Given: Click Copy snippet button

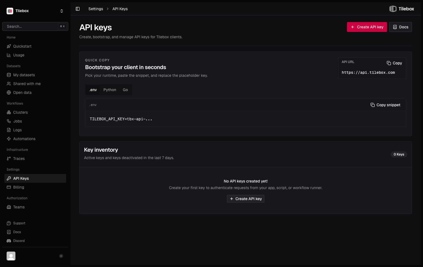Looking at the screenshot, I should 385,105.
